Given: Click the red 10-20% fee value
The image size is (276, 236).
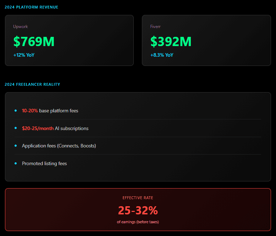Looking at the screenshot, I should coord(30,111).
